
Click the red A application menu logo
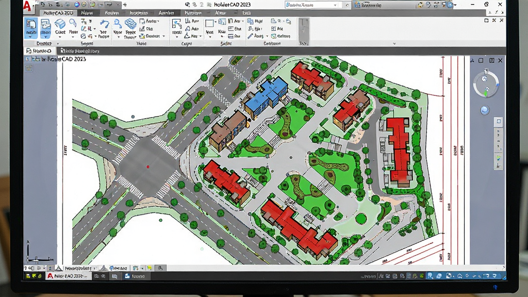(x=27, y=6)
